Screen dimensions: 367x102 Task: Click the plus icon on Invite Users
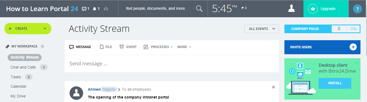pos(353,47)
